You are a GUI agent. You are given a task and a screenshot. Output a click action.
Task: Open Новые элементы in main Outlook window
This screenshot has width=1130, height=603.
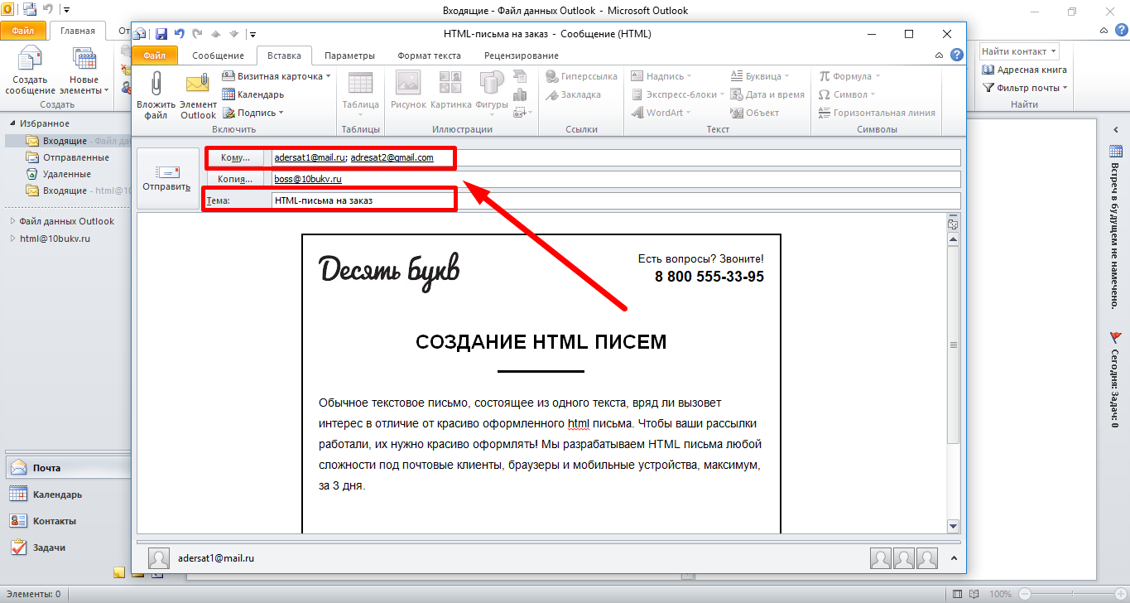click(x=84, y=70)
